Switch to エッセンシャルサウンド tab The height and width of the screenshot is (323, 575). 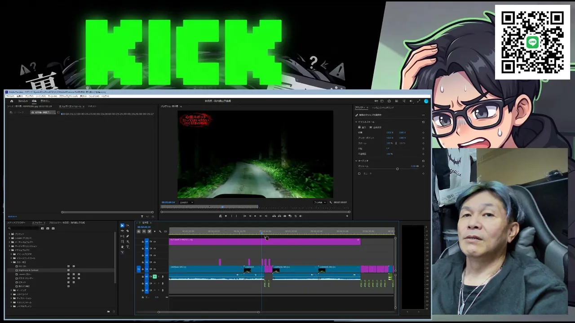383,108
